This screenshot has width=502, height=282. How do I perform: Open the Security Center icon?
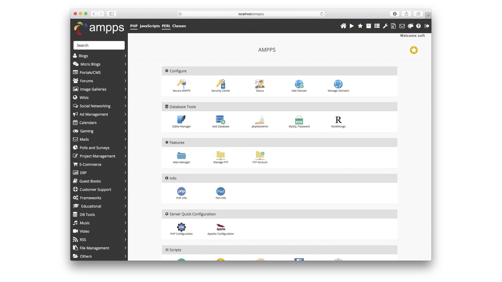coord(220,84)
